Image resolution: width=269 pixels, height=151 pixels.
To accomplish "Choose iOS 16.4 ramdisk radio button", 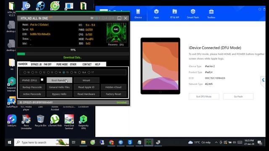I will pos(79,73).
